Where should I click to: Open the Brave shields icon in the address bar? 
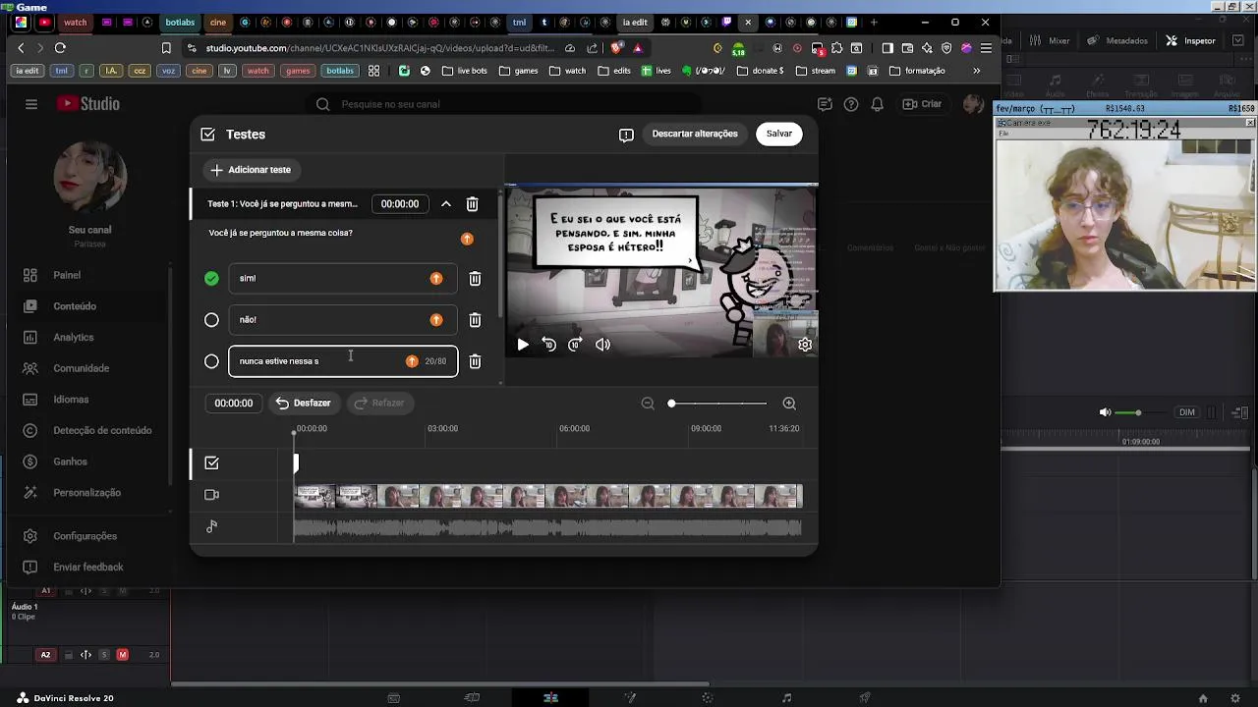pos(617,48)
